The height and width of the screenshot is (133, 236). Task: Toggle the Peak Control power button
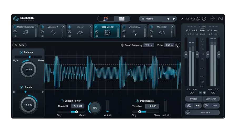click(137, 101)
